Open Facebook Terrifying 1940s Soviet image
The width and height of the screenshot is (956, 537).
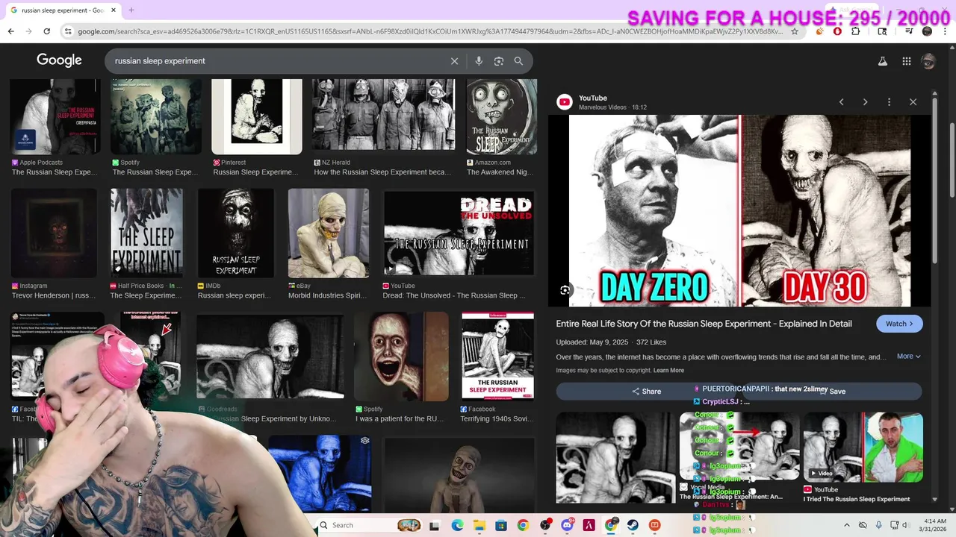point(497,357)
